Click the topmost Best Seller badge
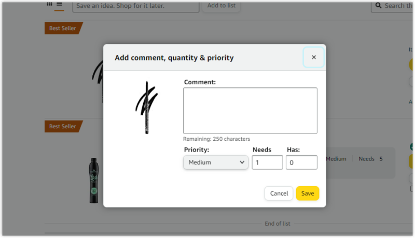This screenshot has width=415, height=238. 63,28
